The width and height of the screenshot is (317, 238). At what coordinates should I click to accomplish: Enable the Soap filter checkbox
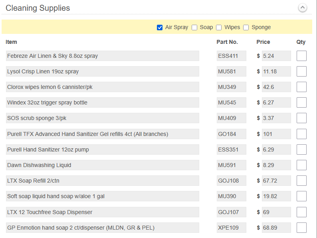[194, 28]
